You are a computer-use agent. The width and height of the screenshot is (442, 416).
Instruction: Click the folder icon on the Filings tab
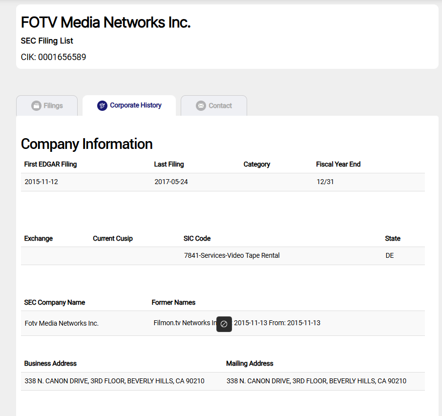click(x=36, y=106)
